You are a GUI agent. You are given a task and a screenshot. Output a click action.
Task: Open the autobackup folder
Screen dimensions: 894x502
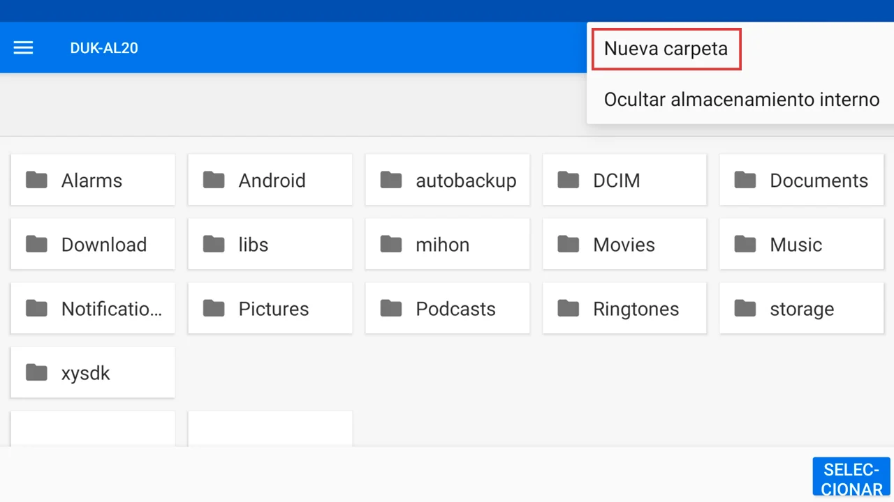click(447, 181)
